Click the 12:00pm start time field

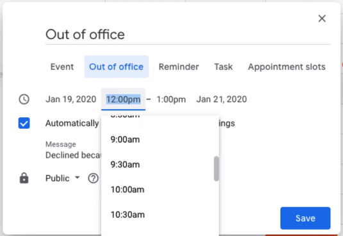pyautogui.click(x=123, y=99)
